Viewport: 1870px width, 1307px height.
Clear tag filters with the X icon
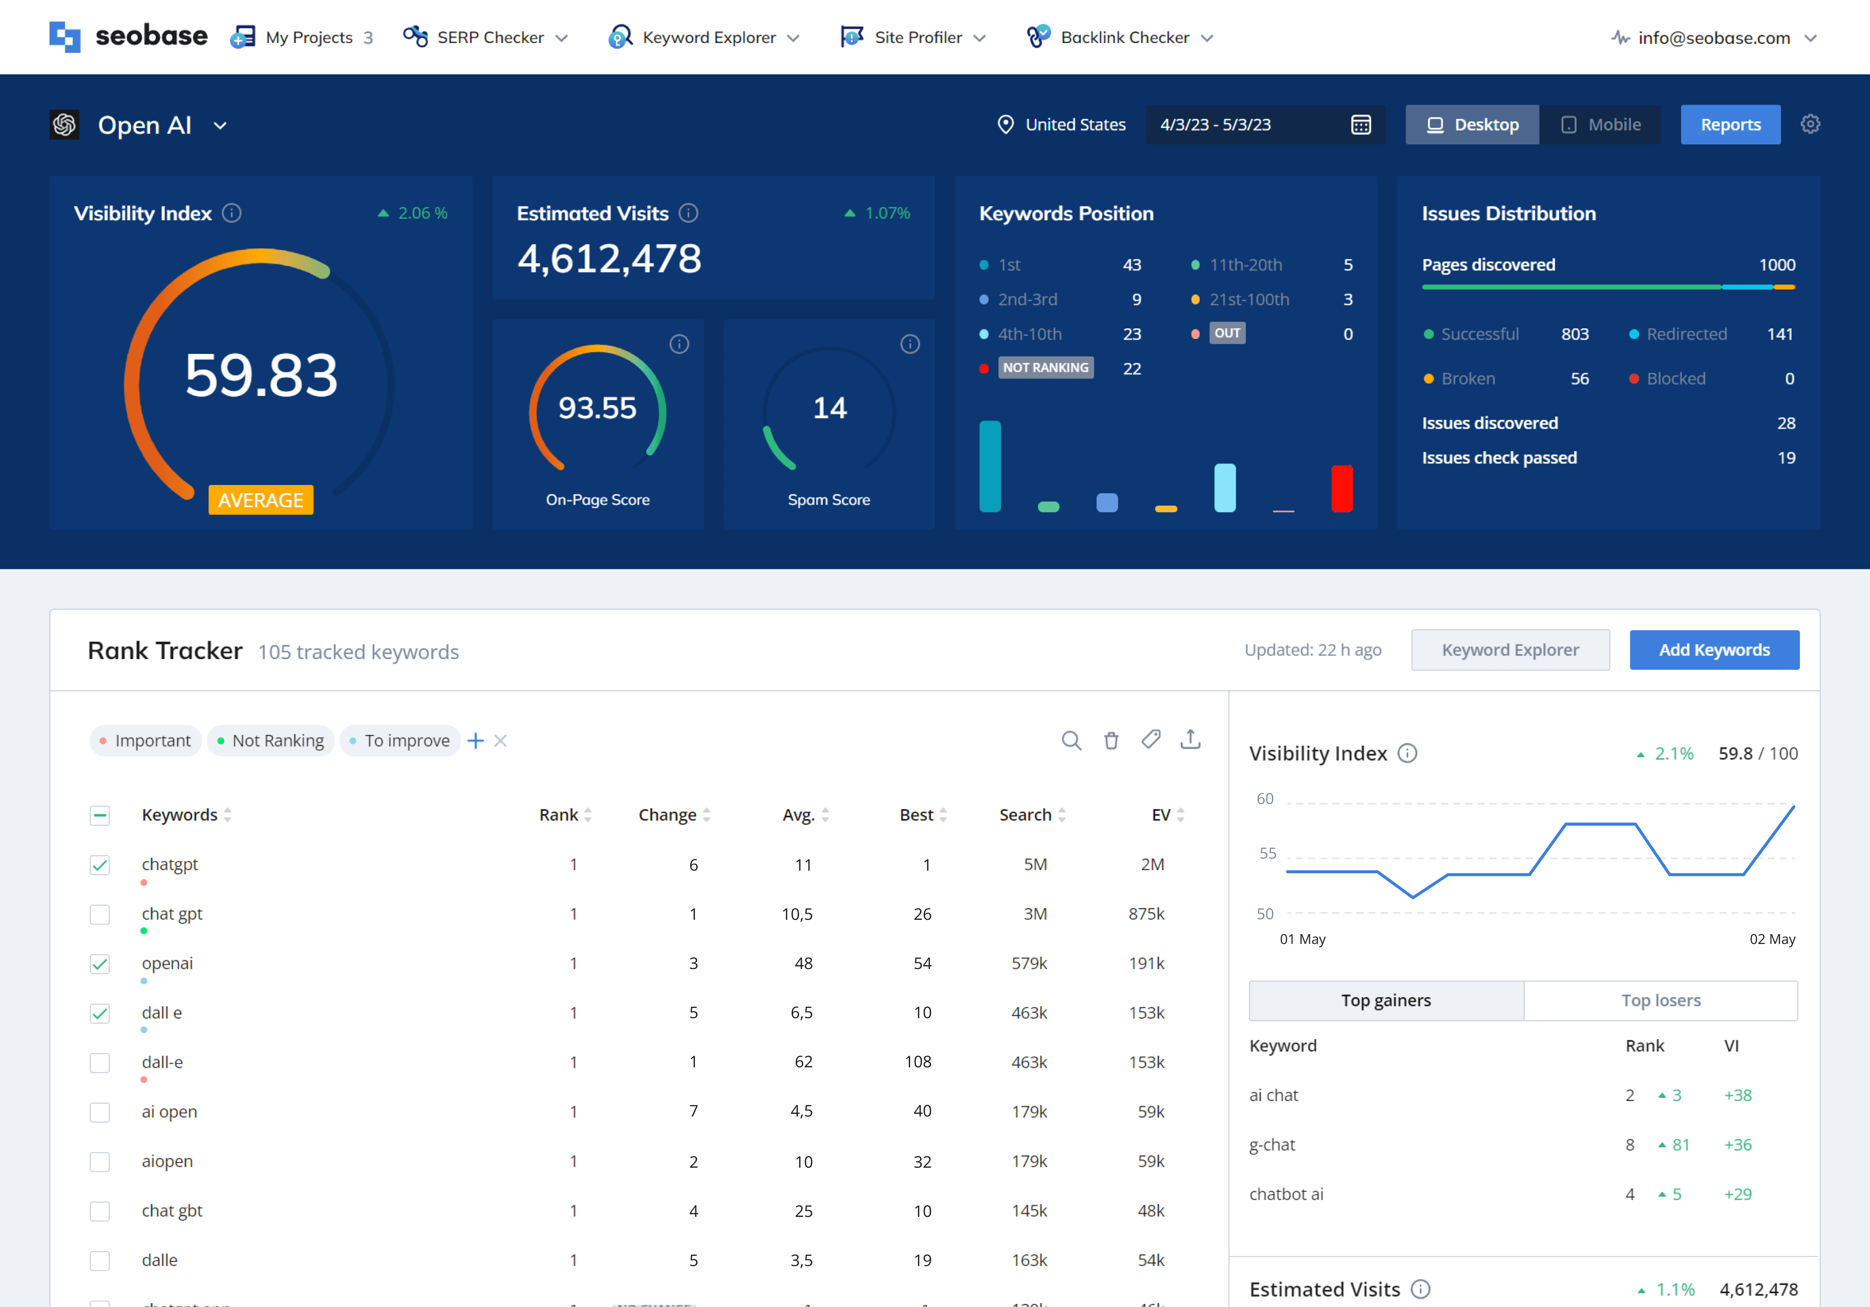point(500,740)
